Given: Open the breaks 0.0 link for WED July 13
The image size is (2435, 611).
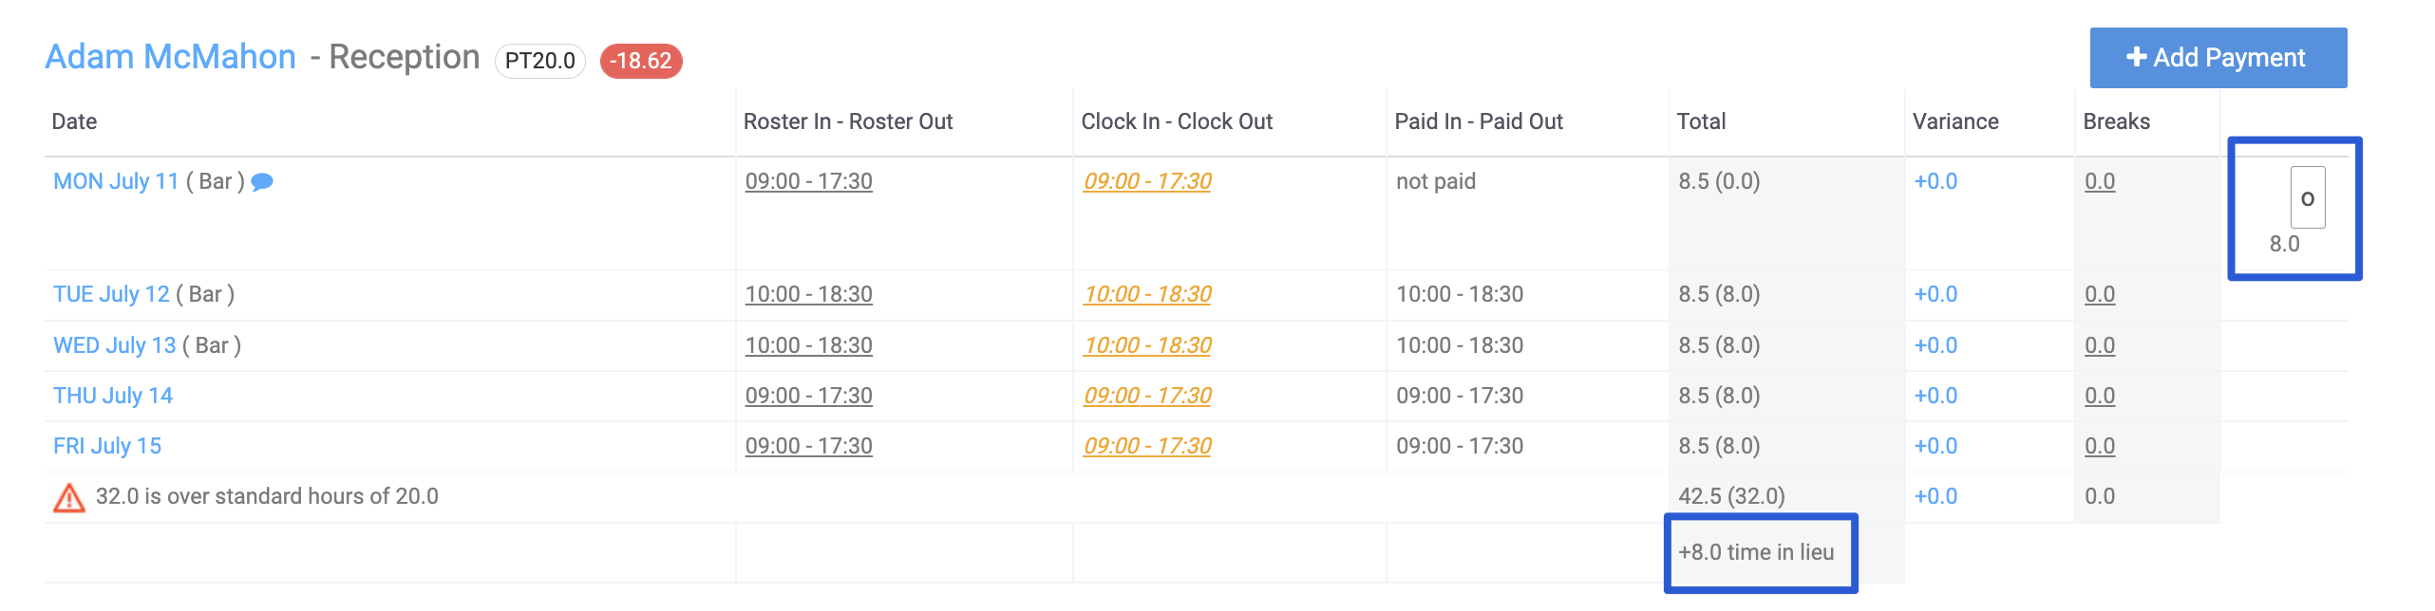Looking at the screenshot, I should [2099, 344].
